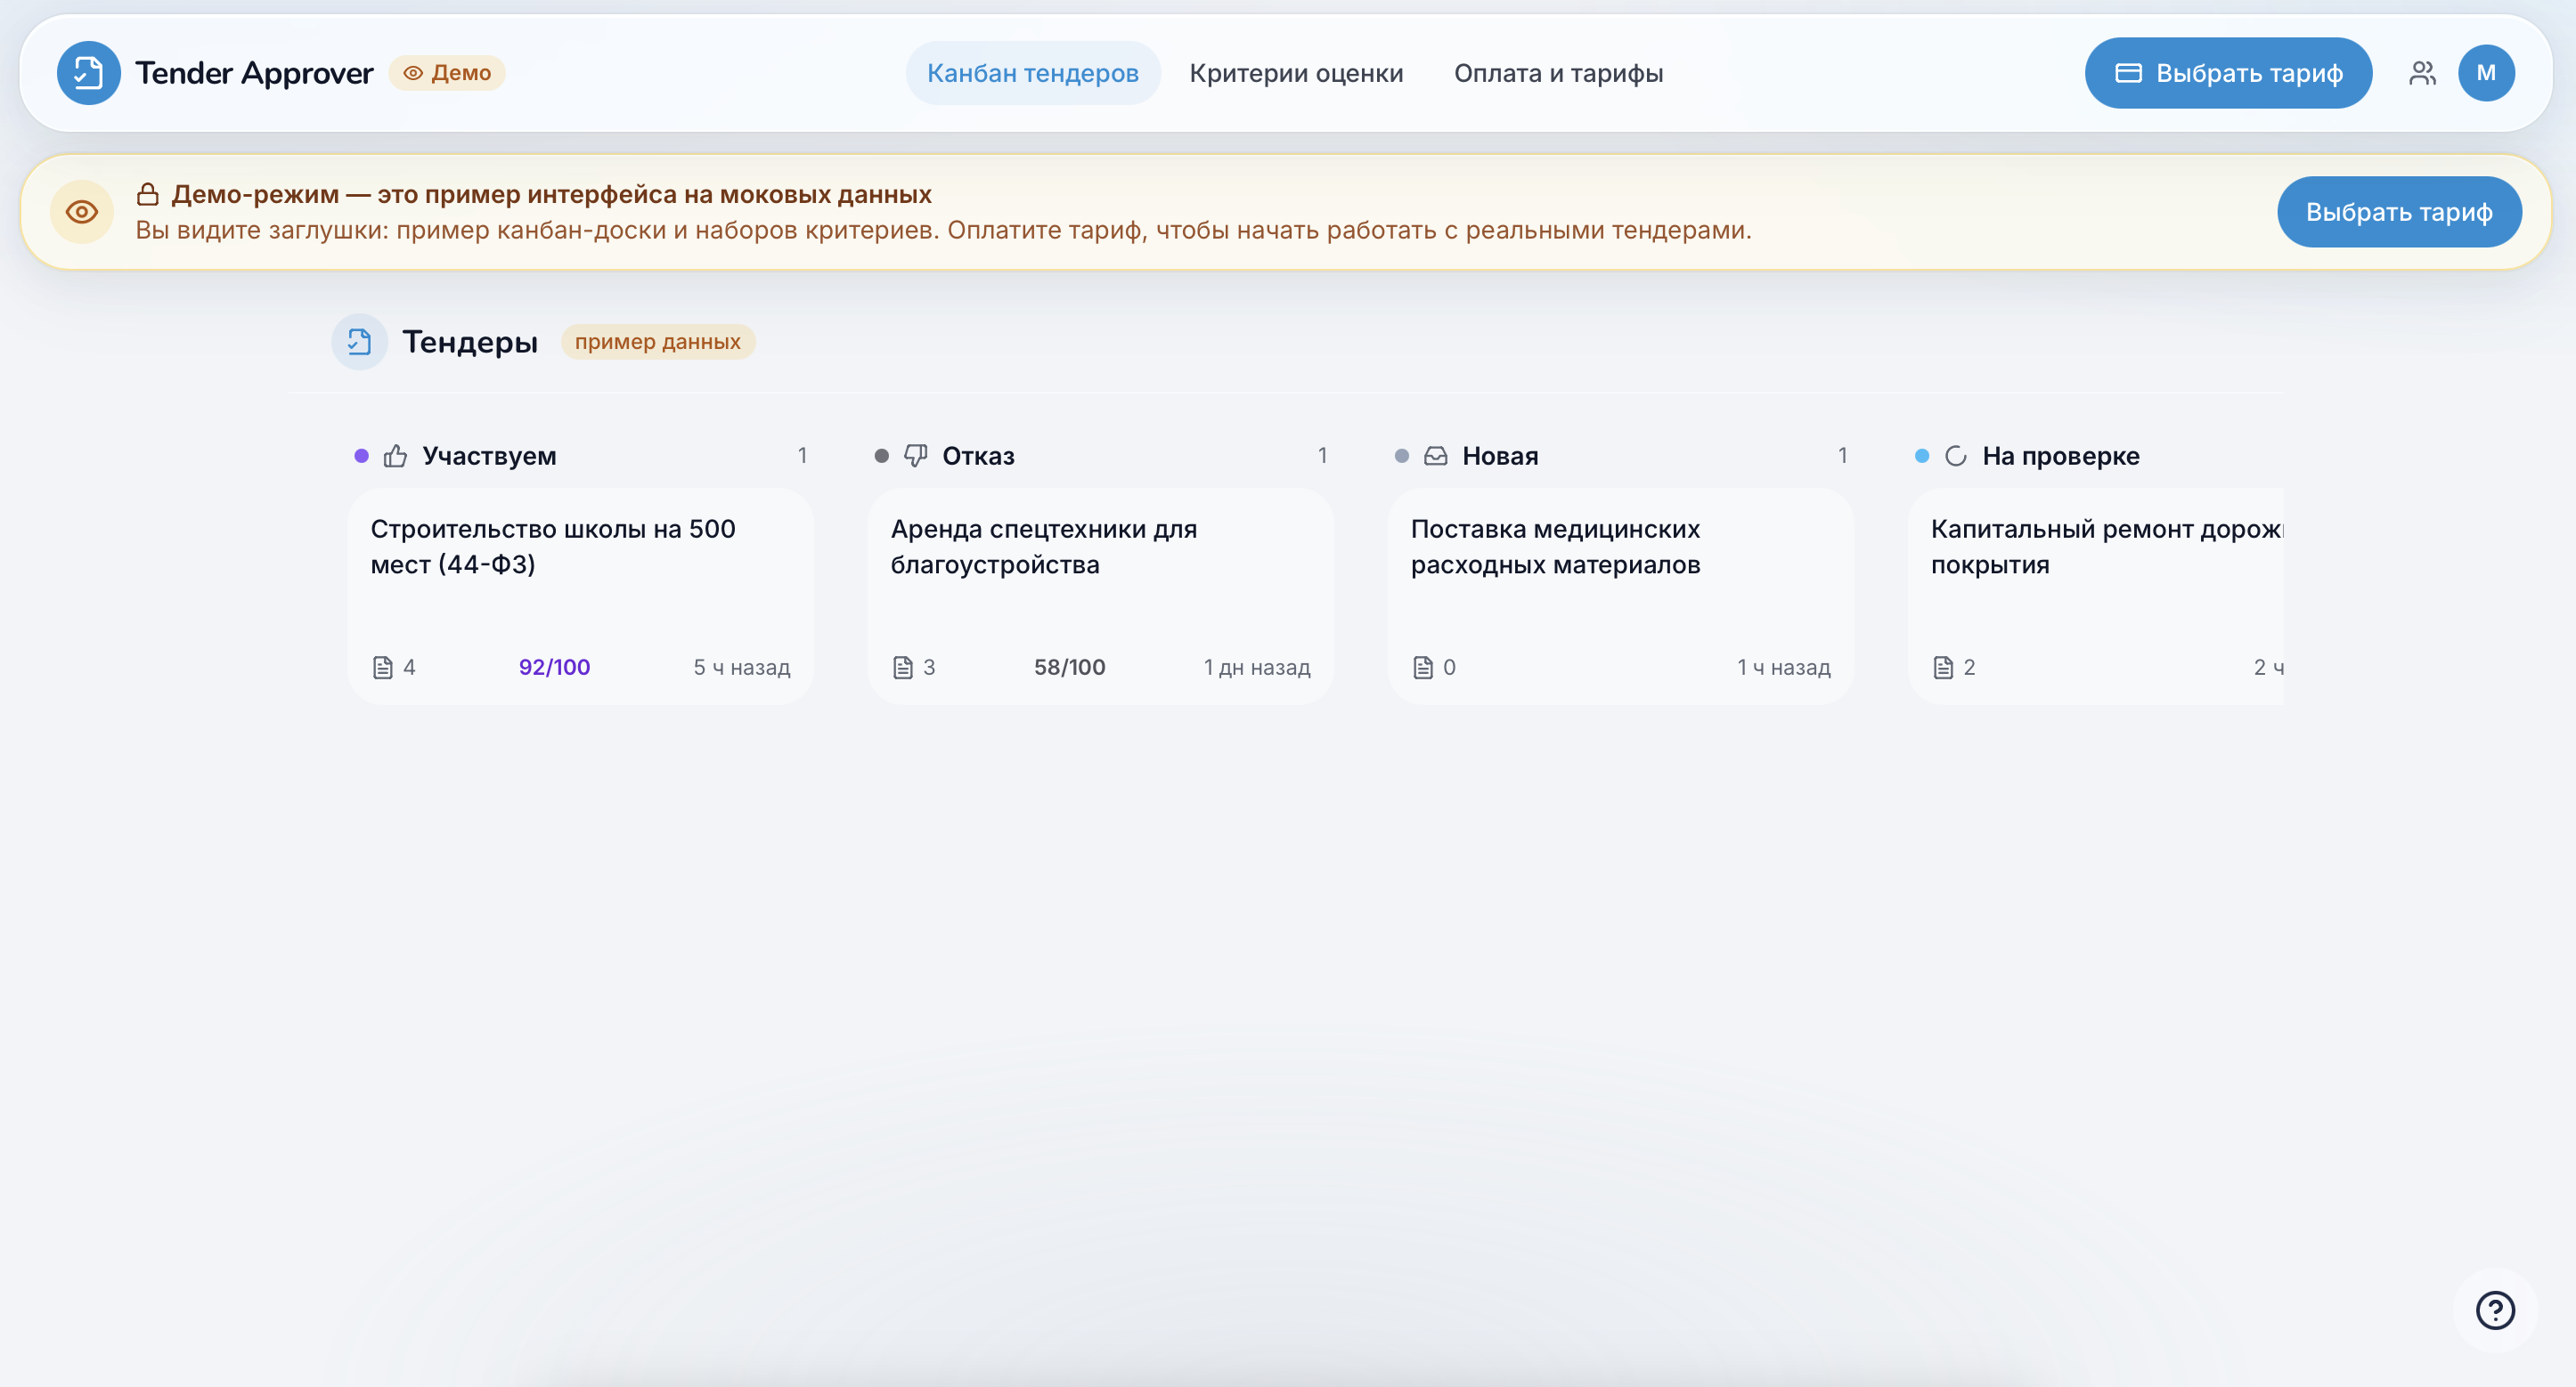Click the Новая column heading

[x=1500, y=456]
